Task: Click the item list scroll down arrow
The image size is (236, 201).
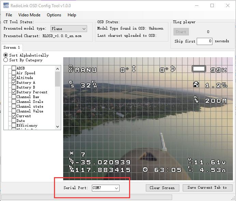Action: tap(57, 127)
